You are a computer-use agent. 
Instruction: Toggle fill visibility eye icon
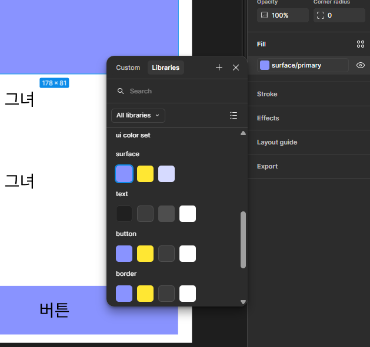pos(361,65)
